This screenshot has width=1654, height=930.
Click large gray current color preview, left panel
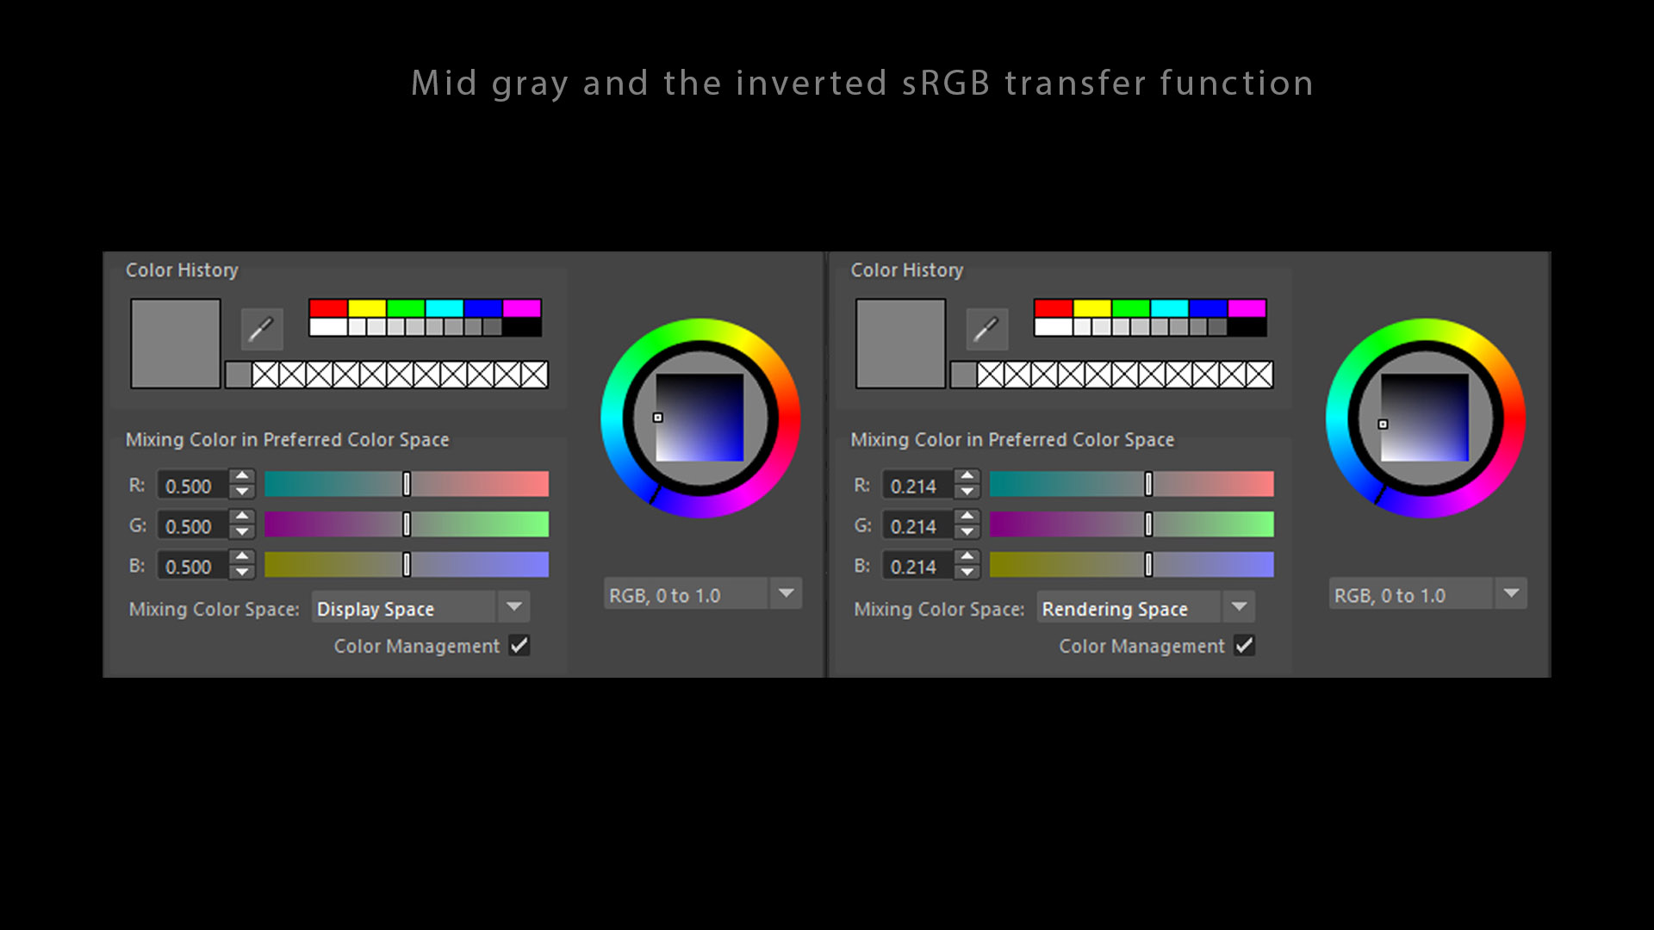click(x=176, y=344)
